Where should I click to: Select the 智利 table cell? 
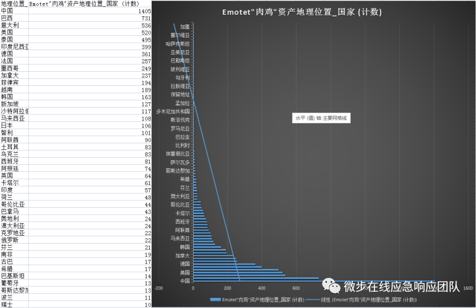(x=14, y=133)
